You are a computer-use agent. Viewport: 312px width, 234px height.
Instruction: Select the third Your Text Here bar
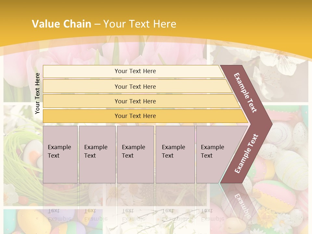pyautogui.click(x=135, y=101)
